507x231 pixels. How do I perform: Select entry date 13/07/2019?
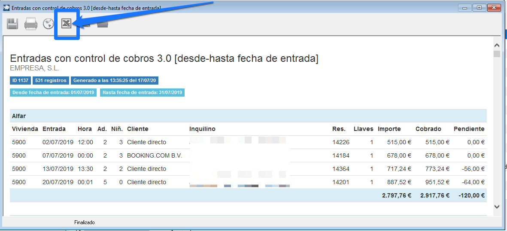[x=58, y=169]
